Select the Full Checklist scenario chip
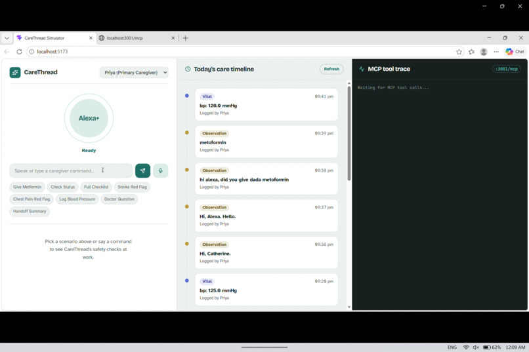This screenshot has width=529, height=352. tap(96, 187)
